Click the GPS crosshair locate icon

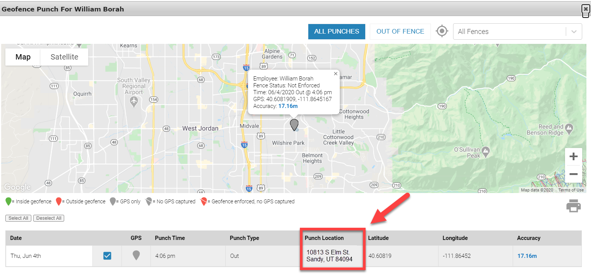point(442,31)
